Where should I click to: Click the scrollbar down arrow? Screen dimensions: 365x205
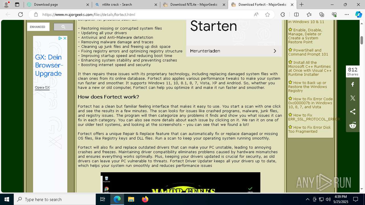pyautogui.click(x=362, y=189)
